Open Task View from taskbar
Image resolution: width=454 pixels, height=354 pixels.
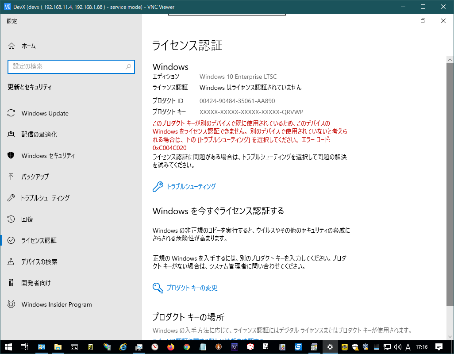point(24,347)
